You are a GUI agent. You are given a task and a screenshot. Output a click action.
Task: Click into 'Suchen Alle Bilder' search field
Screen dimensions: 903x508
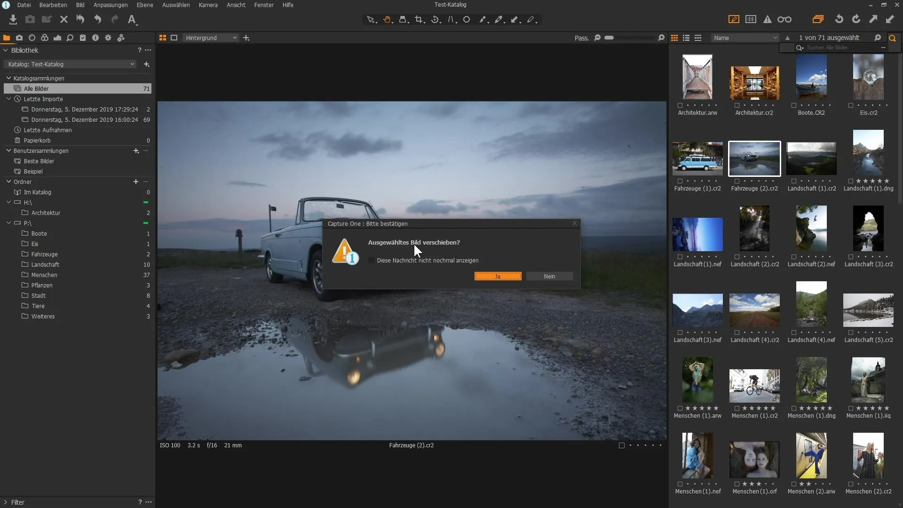842,48
